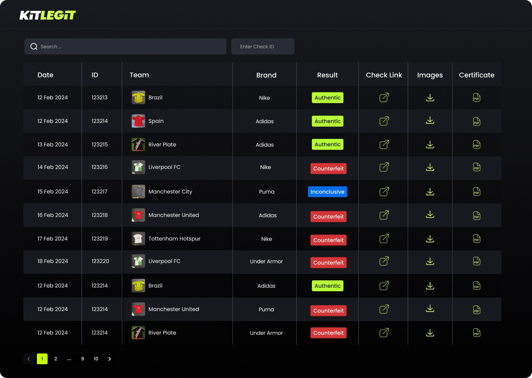Open check link for ID 123213

pos(384,97)
